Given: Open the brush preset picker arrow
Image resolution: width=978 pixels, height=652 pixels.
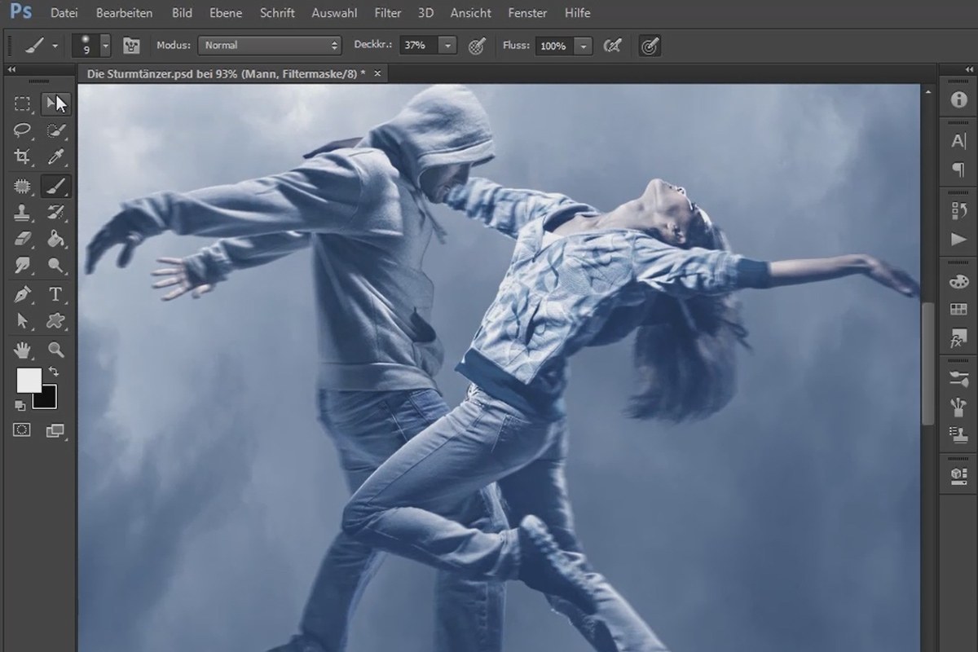Looking at the screenshot, I should (105, 46).
